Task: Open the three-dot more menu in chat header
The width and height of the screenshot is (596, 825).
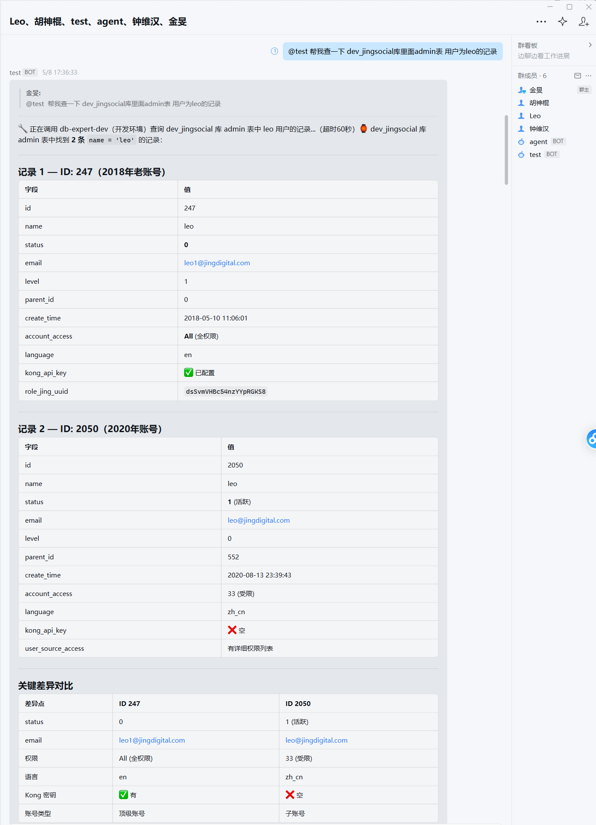Action: [x=541, y=22]
